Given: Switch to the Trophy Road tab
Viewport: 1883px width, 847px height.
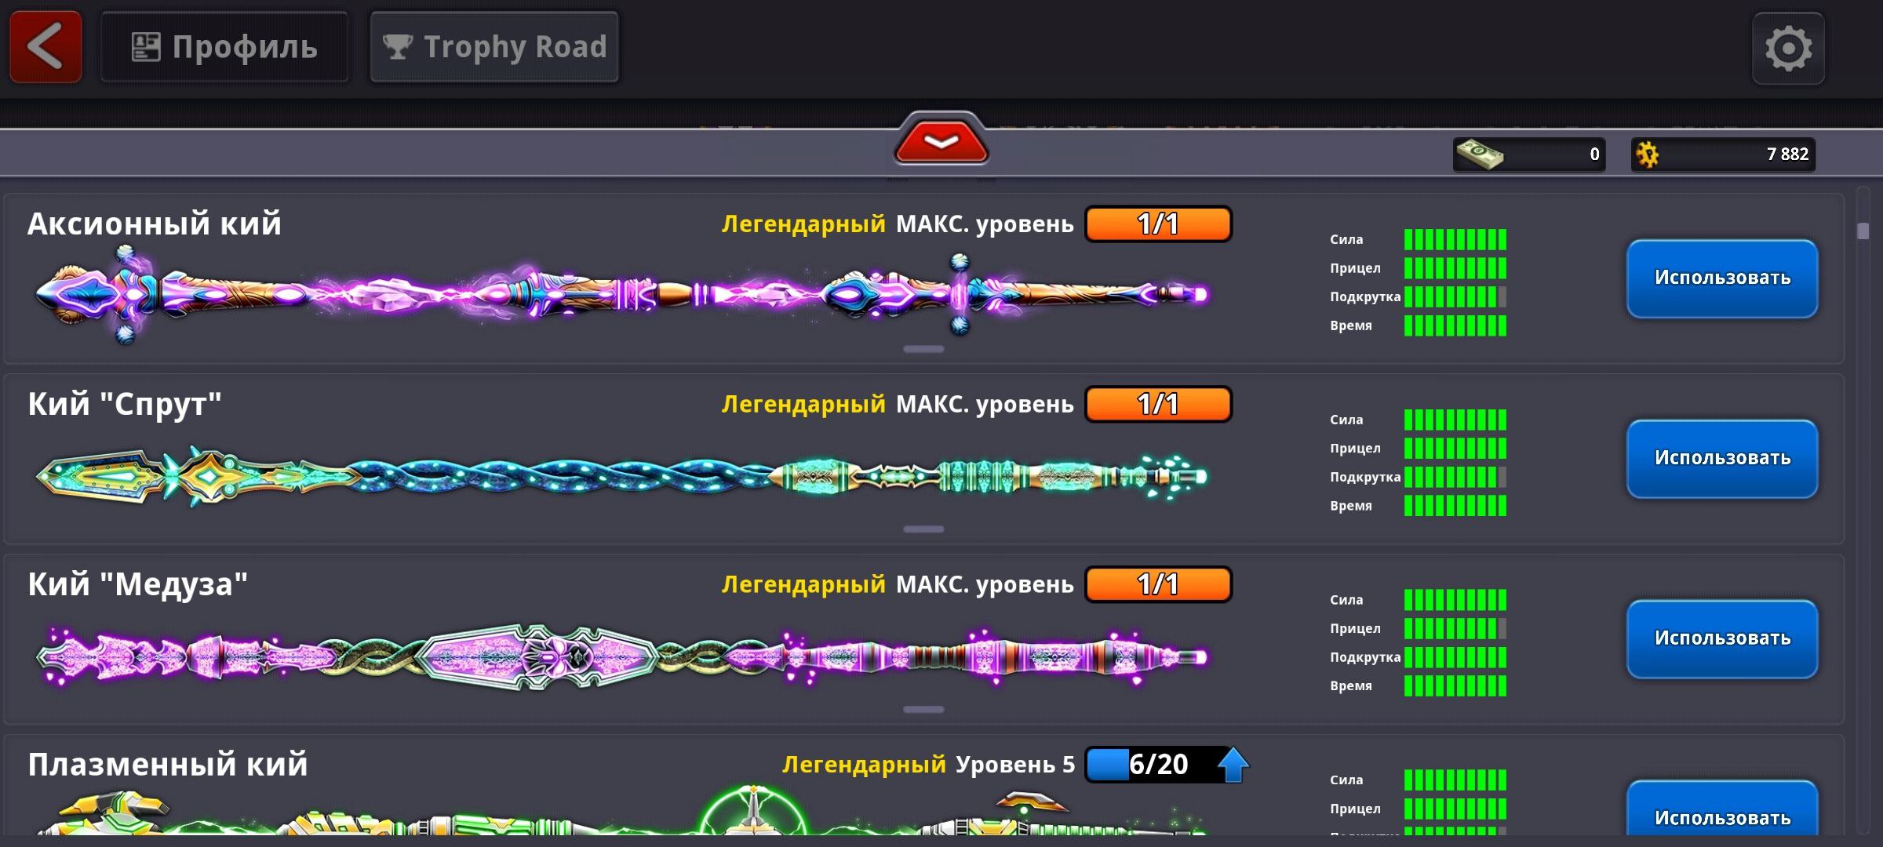Looking at the screenshot, I should pyautogui.click(x=494, y=47).
